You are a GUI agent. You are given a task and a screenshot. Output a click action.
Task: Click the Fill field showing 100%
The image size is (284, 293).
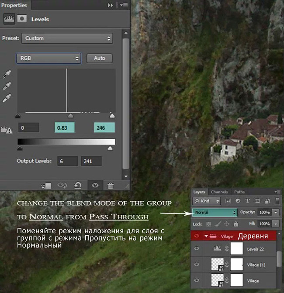click(x=264, y=224)
